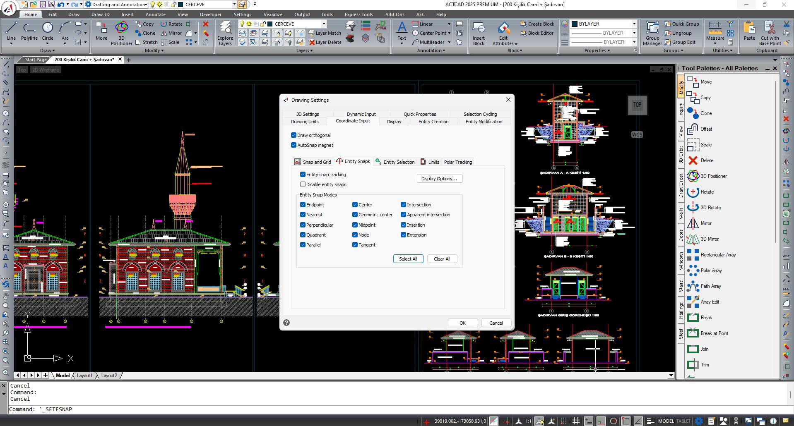
Task: Open the Linear dimension dropdown arrow
Action: pyautogui.click(x=449, y=24)
